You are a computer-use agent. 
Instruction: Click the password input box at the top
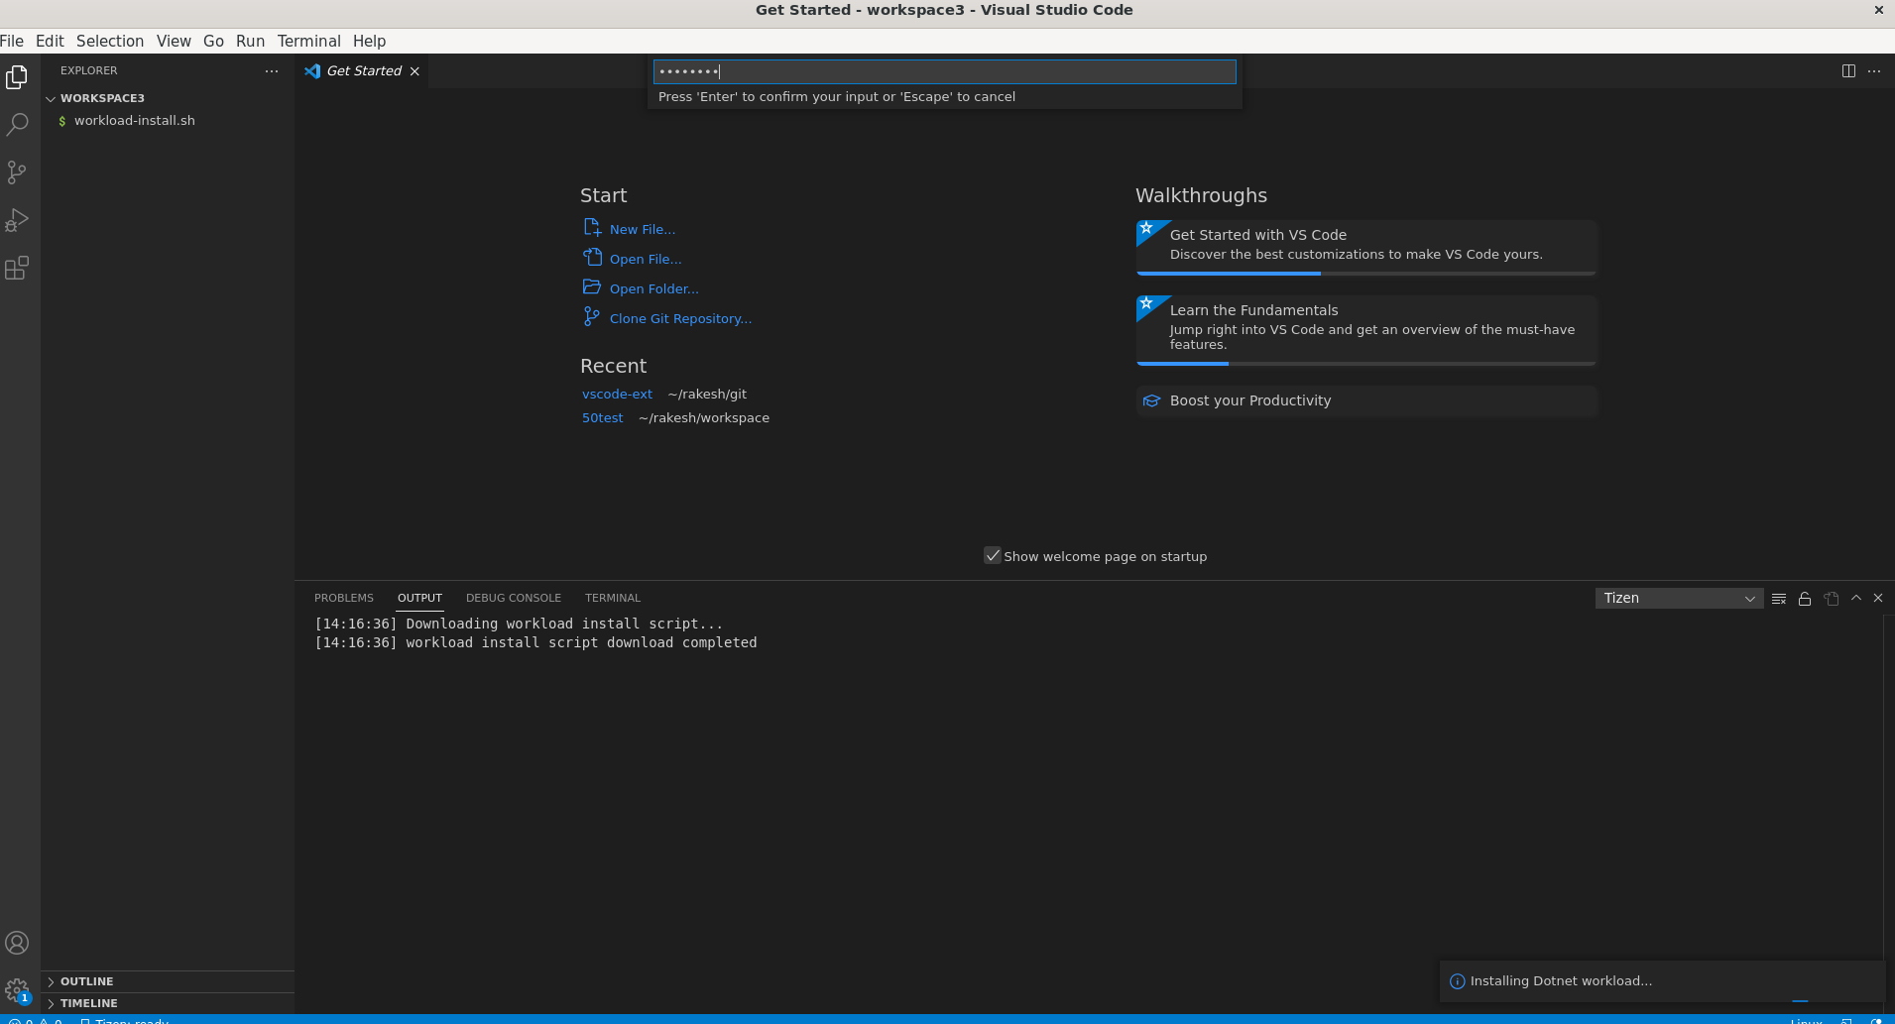click(x=943, y=71)
